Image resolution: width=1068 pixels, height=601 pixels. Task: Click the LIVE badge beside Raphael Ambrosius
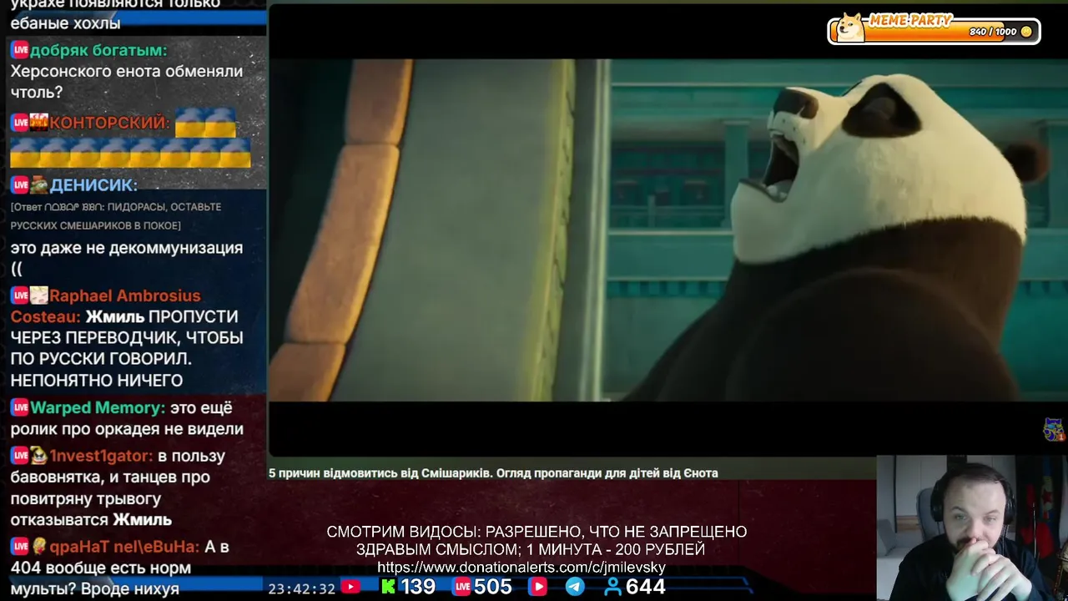(20, 295)
